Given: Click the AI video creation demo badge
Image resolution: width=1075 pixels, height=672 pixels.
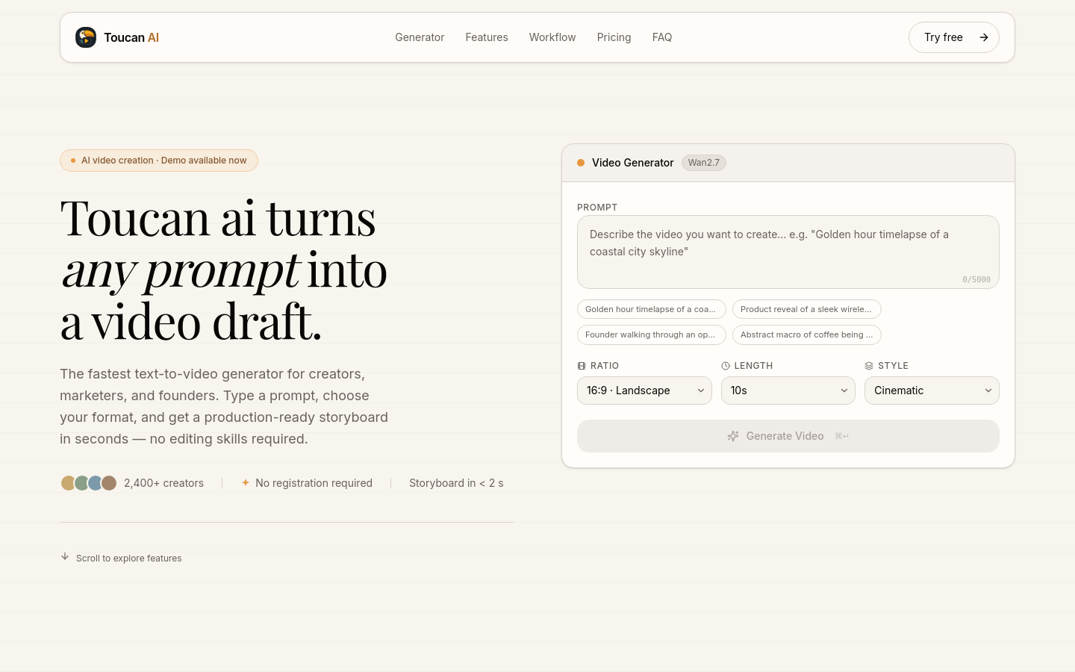Looking at the screenshot, I should tap(159, 161).
